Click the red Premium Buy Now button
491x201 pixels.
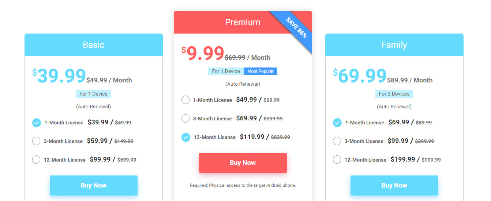click(243, 163)
